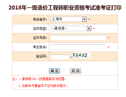Focus the 证件号码 text field
The image size is (126, 97).
[x=78, y=38]
